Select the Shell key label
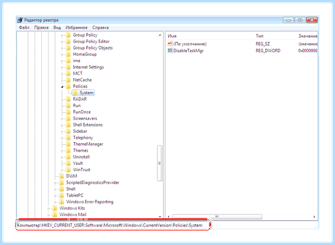Screen dimensions: 335x245 (x=71, y=189)
